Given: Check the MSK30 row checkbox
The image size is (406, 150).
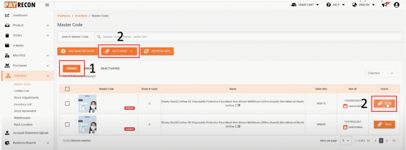Looking at the screenshot, I should [x=67, y=124].
